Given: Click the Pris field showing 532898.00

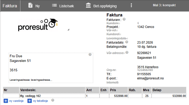Looking at the screenshot, I should [x=118, y=96].
